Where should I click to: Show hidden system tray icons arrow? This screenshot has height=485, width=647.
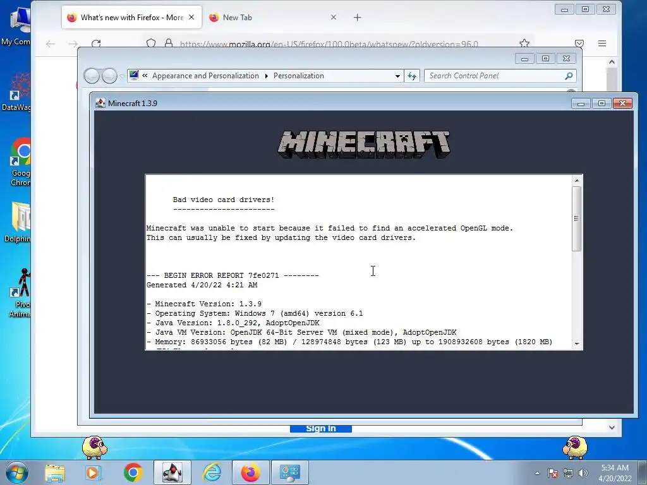pyautogui.click(x=537, y=473)
